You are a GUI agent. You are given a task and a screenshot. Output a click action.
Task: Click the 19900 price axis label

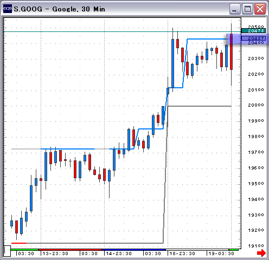(x=256, y=121)
